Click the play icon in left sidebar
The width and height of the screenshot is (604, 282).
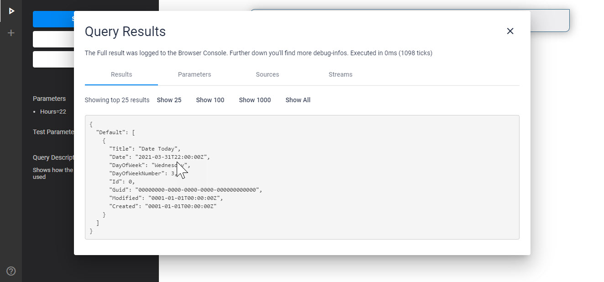pos(11,10)
